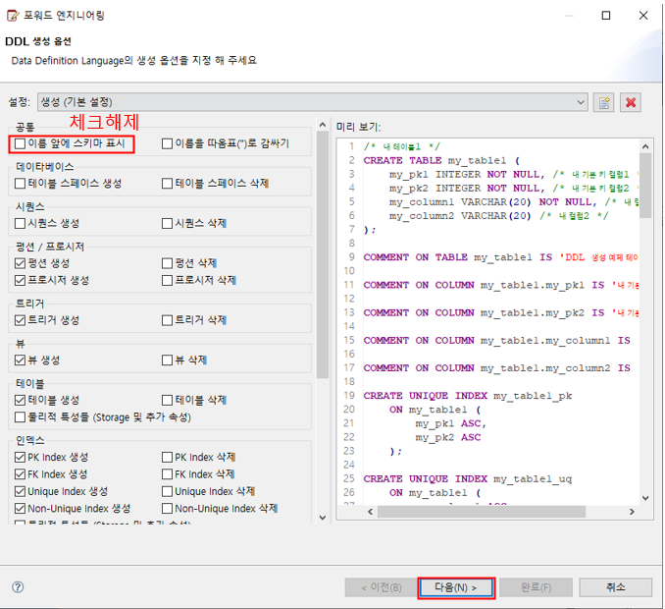Click the 포워드 엔지니어링 title bar icon
This screenshot has height=609, width=665.
(13, 16)
